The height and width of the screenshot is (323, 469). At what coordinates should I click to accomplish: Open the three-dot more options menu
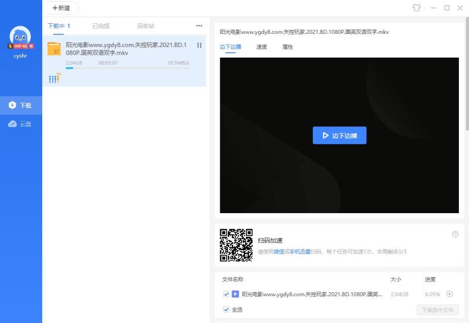[199, 26]
